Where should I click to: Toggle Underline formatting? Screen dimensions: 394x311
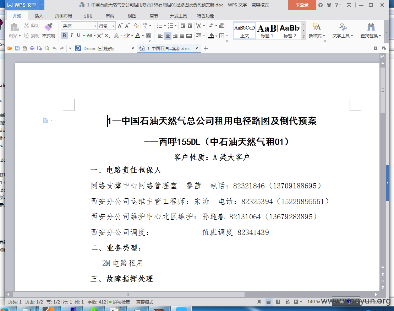pos(79,36)
